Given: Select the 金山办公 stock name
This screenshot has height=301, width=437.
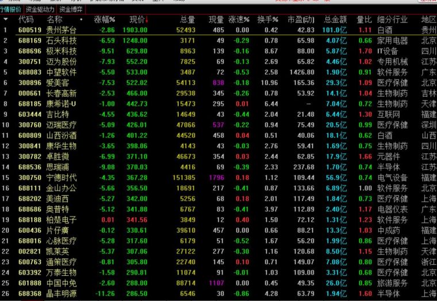Looking at the screenshot, I should [62, 188].
